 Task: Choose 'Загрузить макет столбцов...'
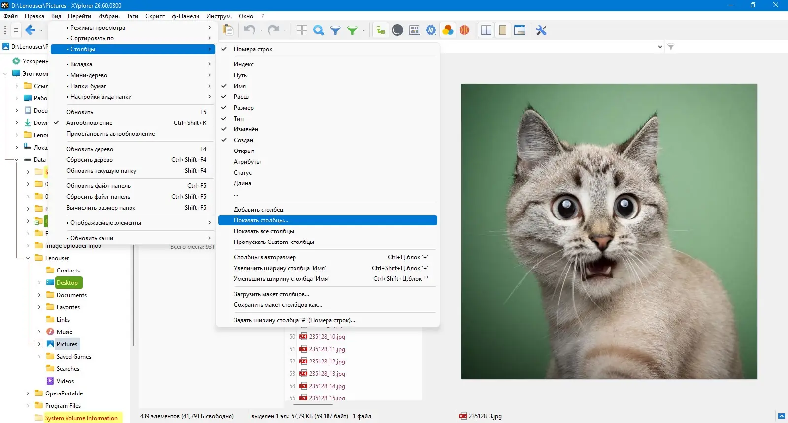pos(328,294)
